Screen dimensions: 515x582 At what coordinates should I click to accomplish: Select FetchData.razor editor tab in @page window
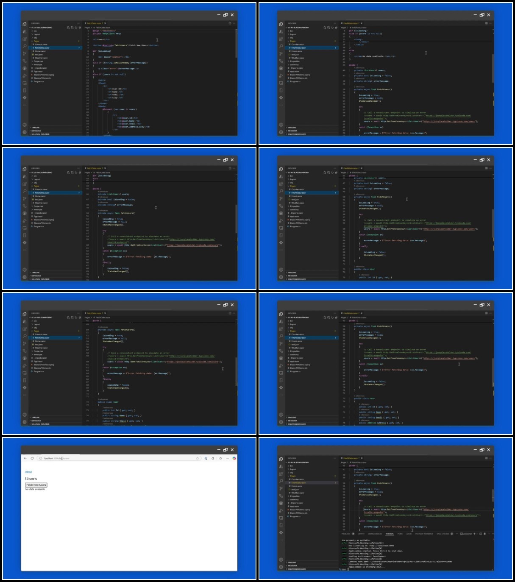point(94,23)
